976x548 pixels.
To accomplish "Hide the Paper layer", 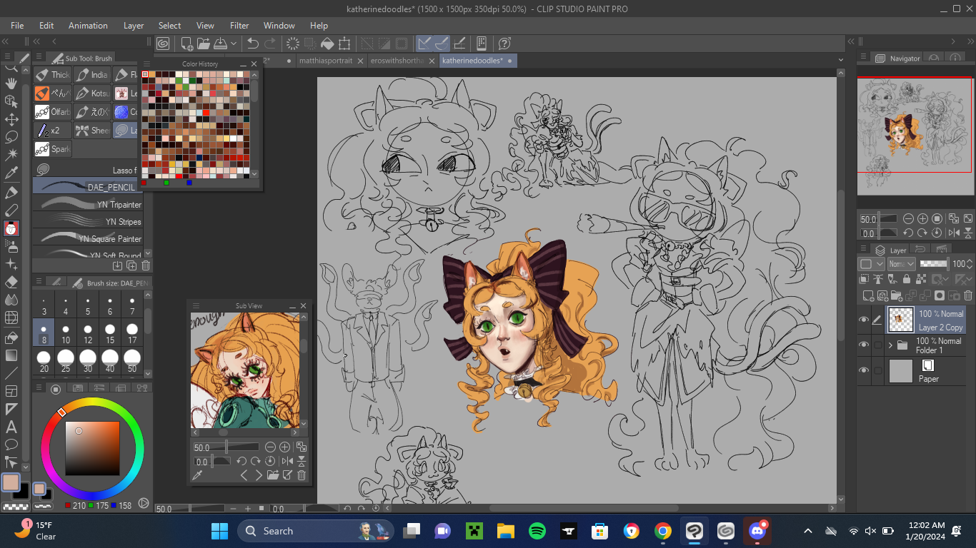I will tap(864, 371).
